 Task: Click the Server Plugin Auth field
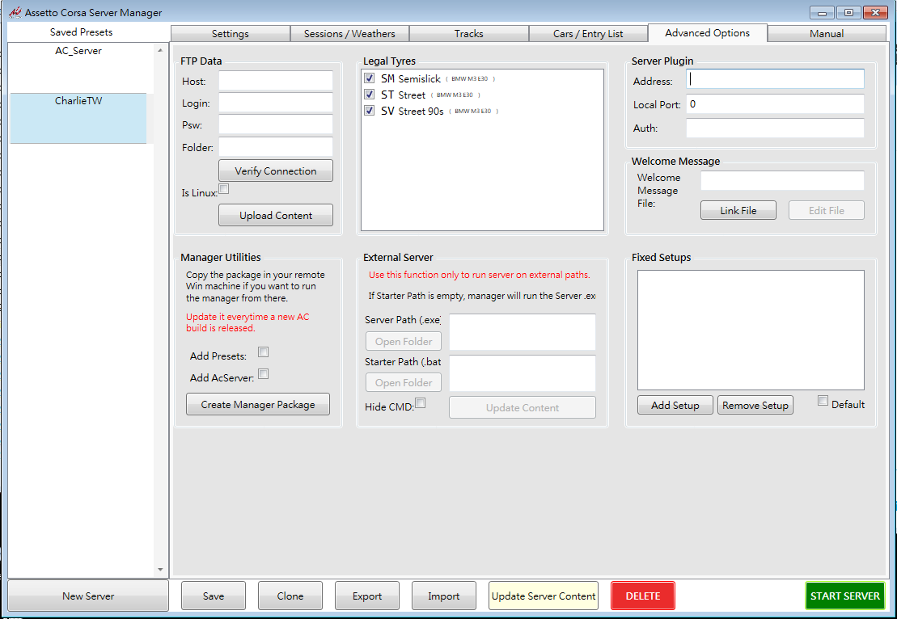775,128
